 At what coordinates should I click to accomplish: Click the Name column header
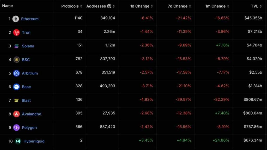pyautogui.click(x=7, y=6)
